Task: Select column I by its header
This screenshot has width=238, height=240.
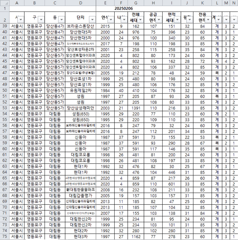Action: tap(172, 3)
